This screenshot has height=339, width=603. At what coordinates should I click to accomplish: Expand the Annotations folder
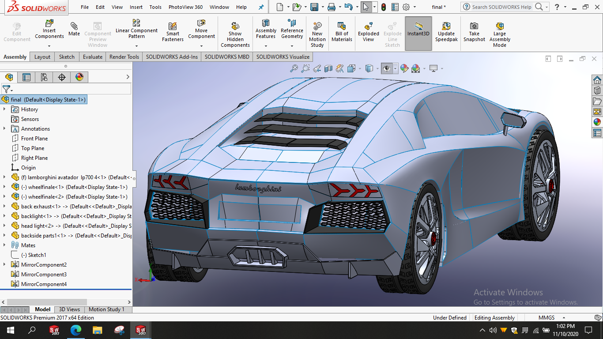4,128
